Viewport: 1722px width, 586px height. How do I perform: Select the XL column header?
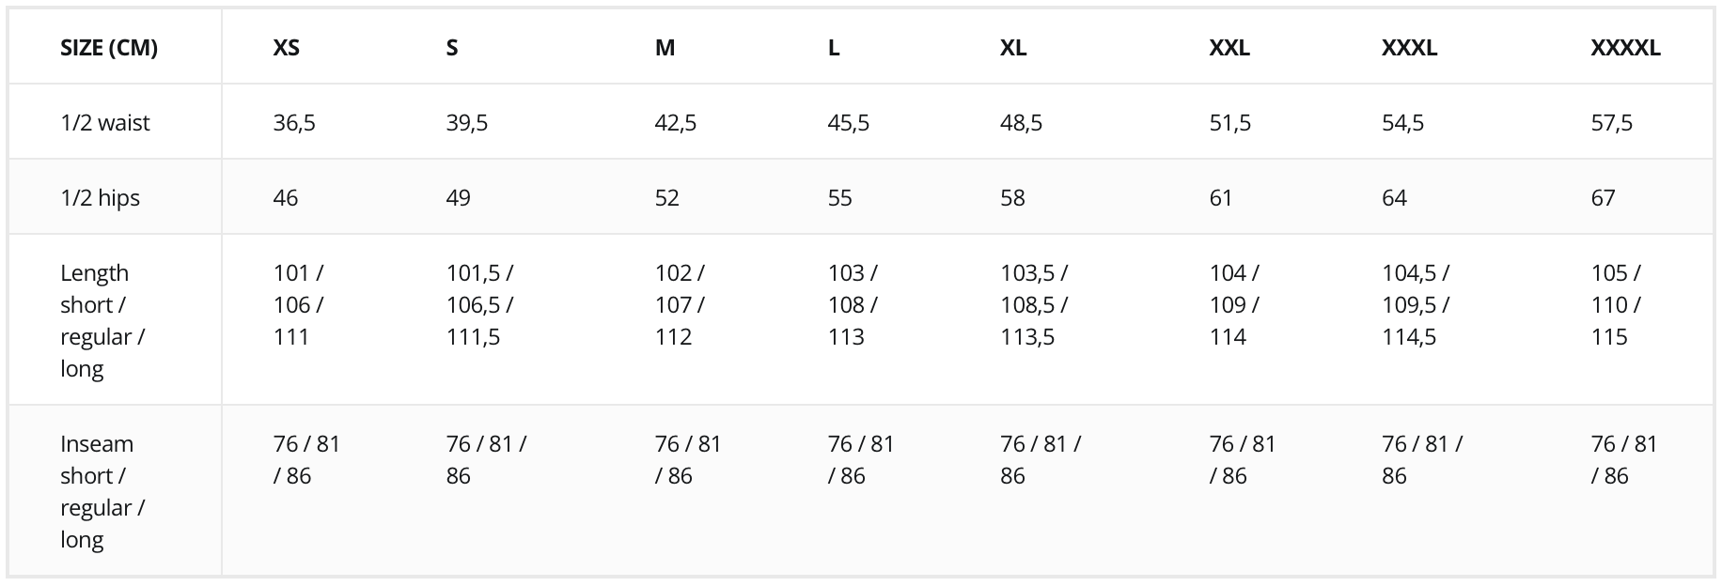(1013, 48)
